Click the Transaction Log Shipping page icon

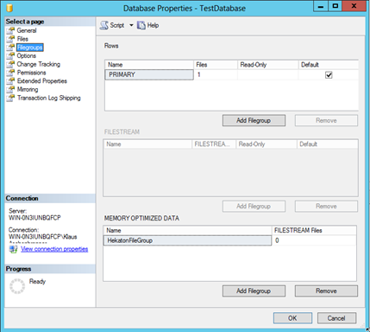coord(10,98)
